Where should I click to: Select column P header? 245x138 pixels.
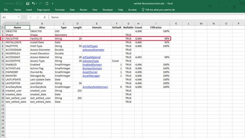pos(238,24)
